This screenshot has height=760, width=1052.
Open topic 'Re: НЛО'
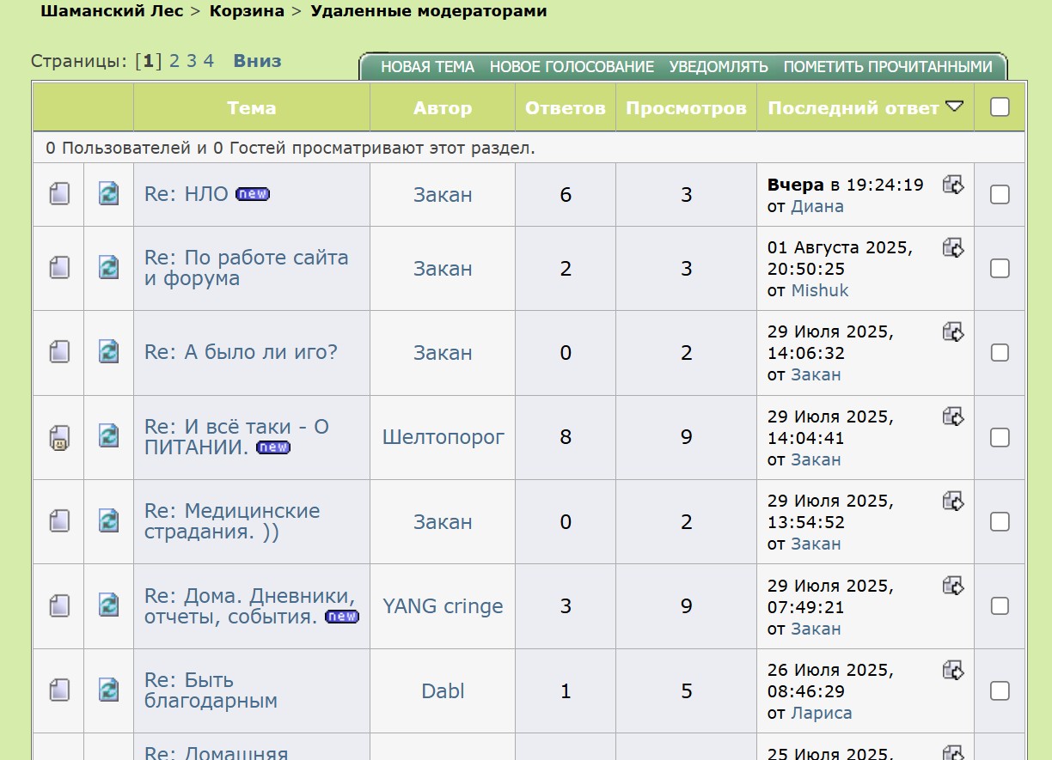[187, 194]
